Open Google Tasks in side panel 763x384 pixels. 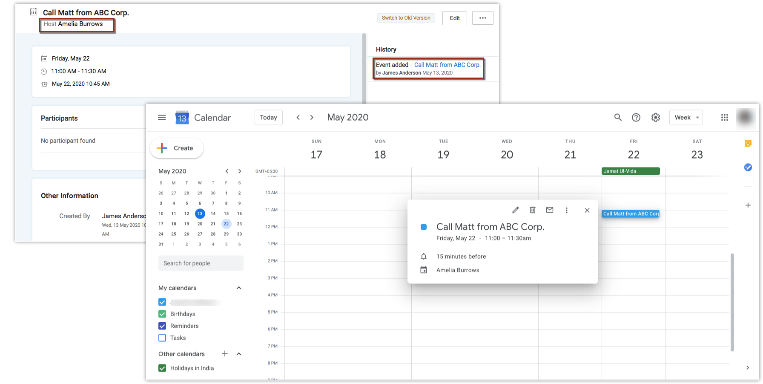[x=748, y=167]
